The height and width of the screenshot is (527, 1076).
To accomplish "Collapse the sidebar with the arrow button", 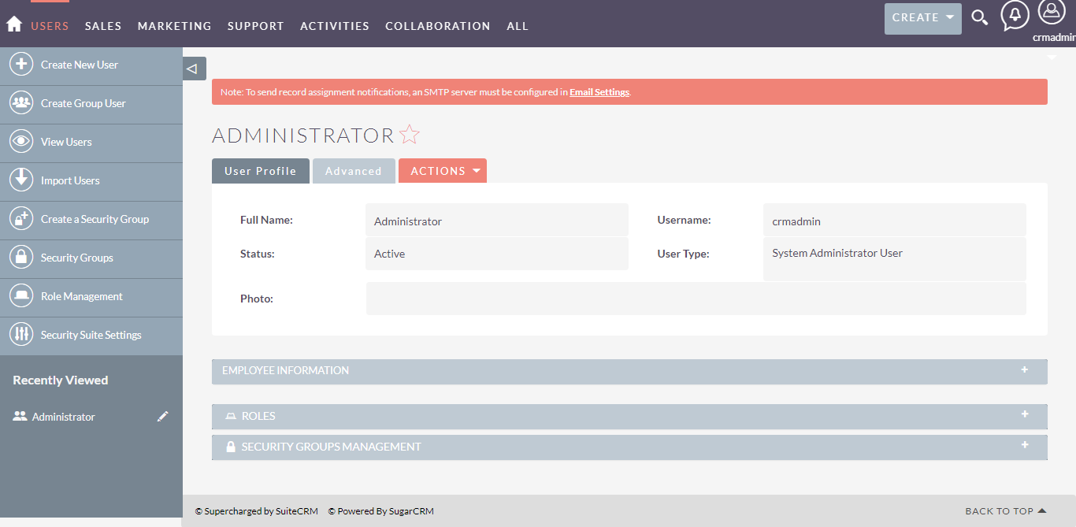I will click(x=195, y=69).
